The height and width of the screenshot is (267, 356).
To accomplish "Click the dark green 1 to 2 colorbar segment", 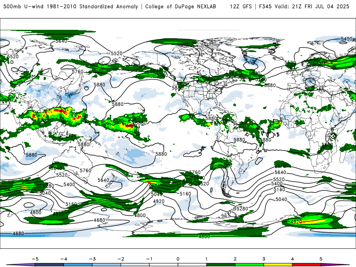I will click(x=221, y=265).
